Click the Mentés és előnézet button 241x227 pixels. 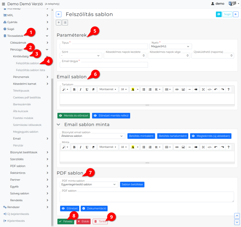[x=74, y=116]
